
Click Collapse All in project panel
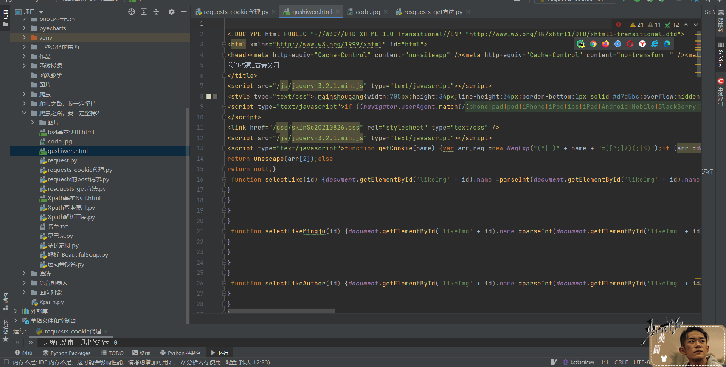point(156,12)
